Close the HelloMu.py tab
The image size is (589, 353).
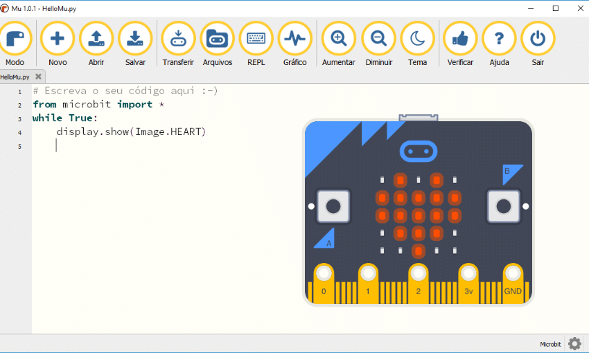click(x=38, y=77)
